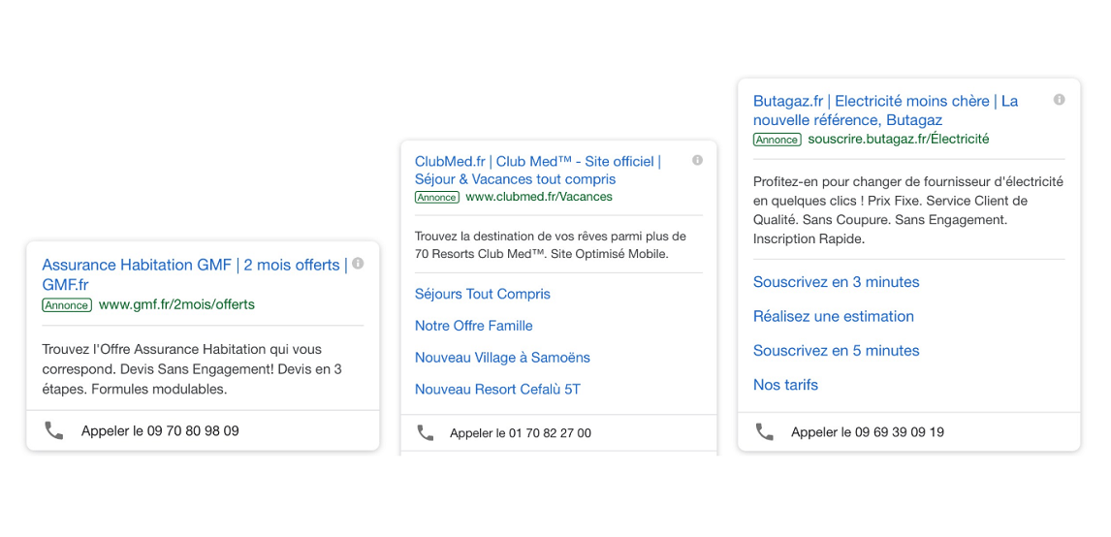Open the Nos tarifs sitelink
1111x537 pixels.
[786, 386]
